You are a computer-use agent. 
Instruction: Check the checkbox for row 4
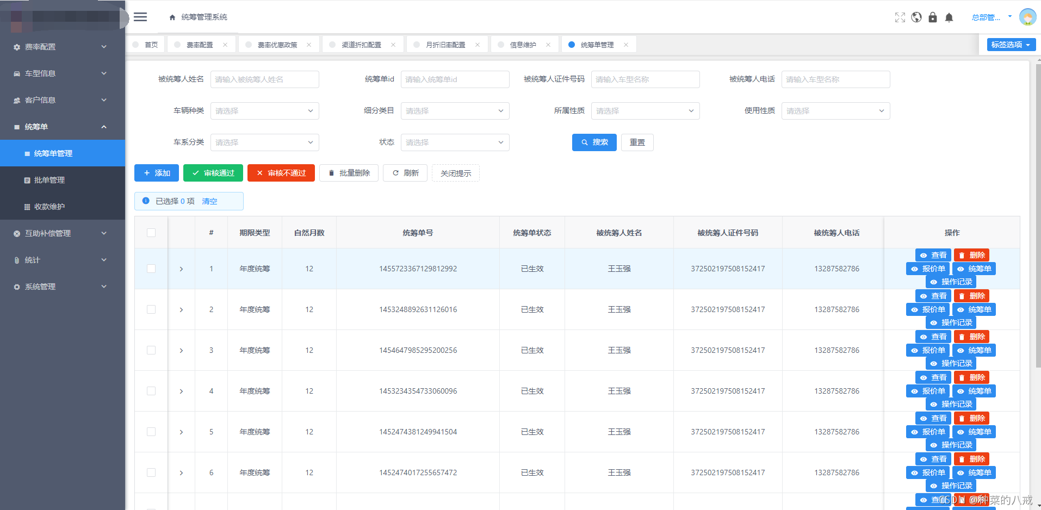coord(151,391)
